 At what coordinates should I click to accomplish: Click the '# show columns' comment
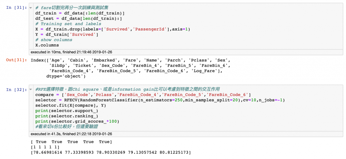(54, 40)
